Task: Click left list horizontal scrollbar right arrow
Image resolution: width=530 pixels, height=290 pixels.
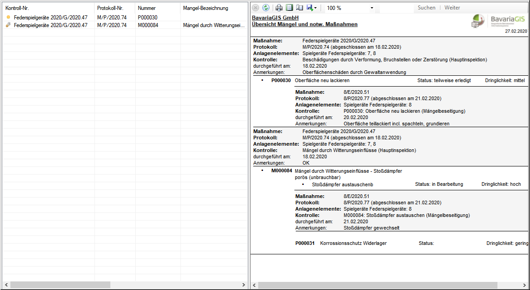Action: [244, 285]
